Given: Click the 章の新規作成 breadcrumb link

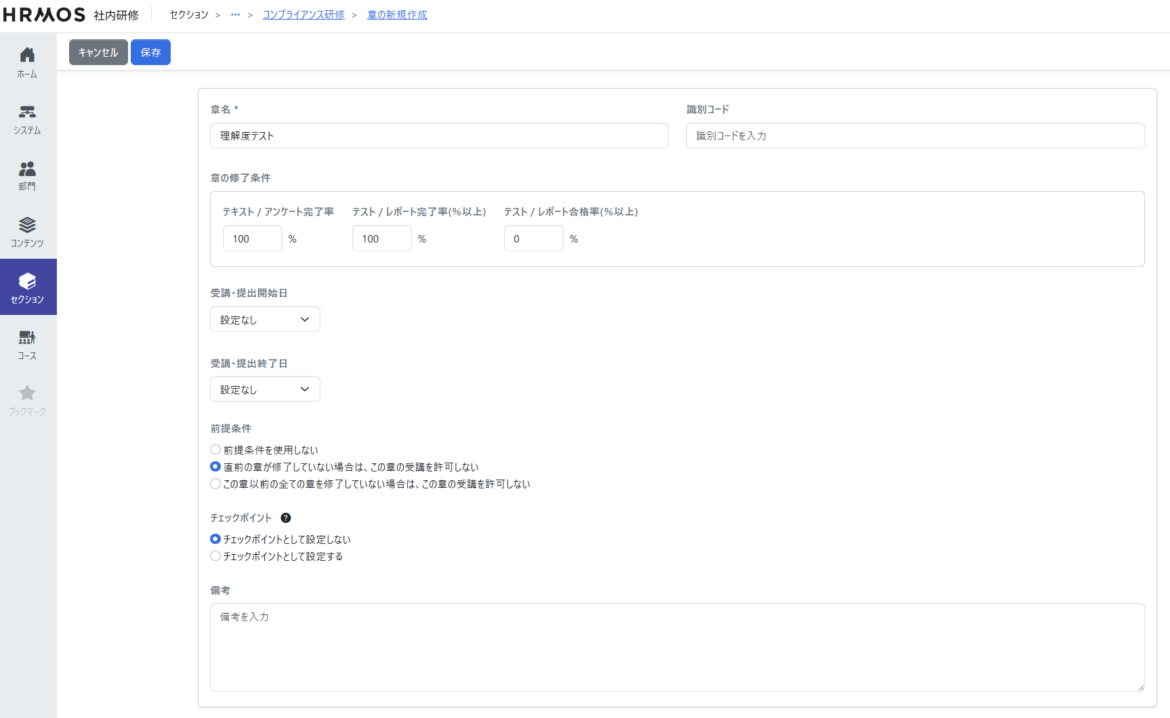Looking at the screenshot, I should tap(397, 15).
